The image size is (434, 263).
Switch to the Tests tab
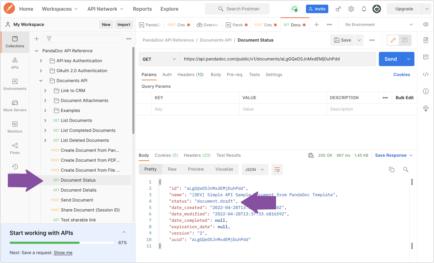(254, 75)
